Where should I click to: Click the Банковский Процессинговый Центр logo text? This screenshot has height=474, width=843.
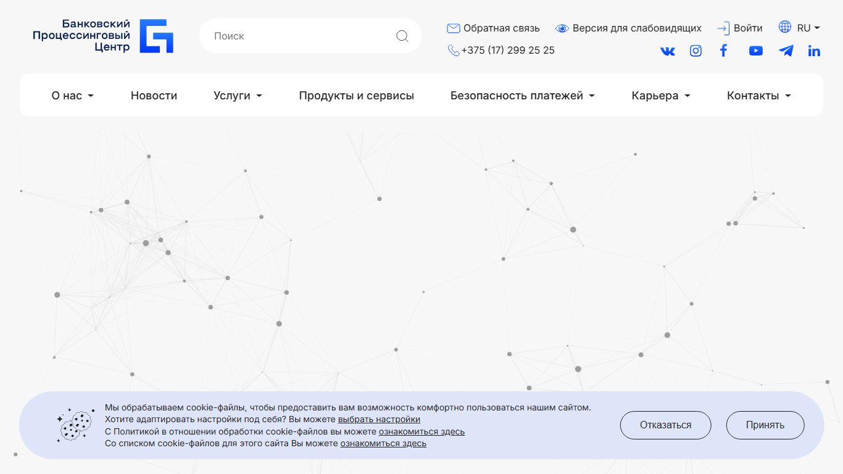[81, 36]
